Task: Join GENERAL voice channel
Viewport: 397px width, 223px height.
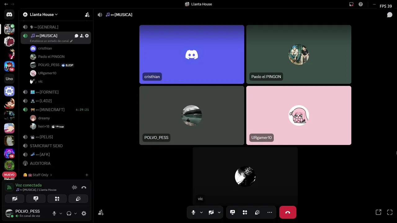Action: (x=56, y=27)
